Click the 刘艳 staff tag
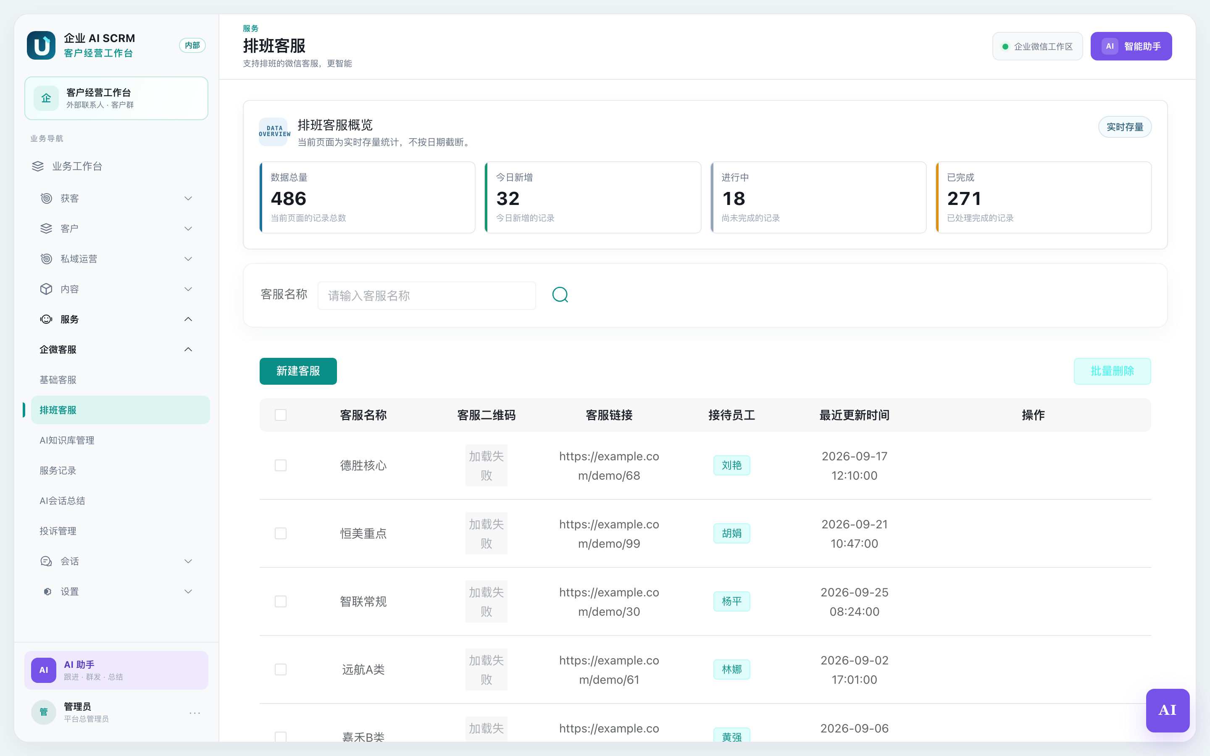Viewport: 1210px width, 756px height. point(731,465)
